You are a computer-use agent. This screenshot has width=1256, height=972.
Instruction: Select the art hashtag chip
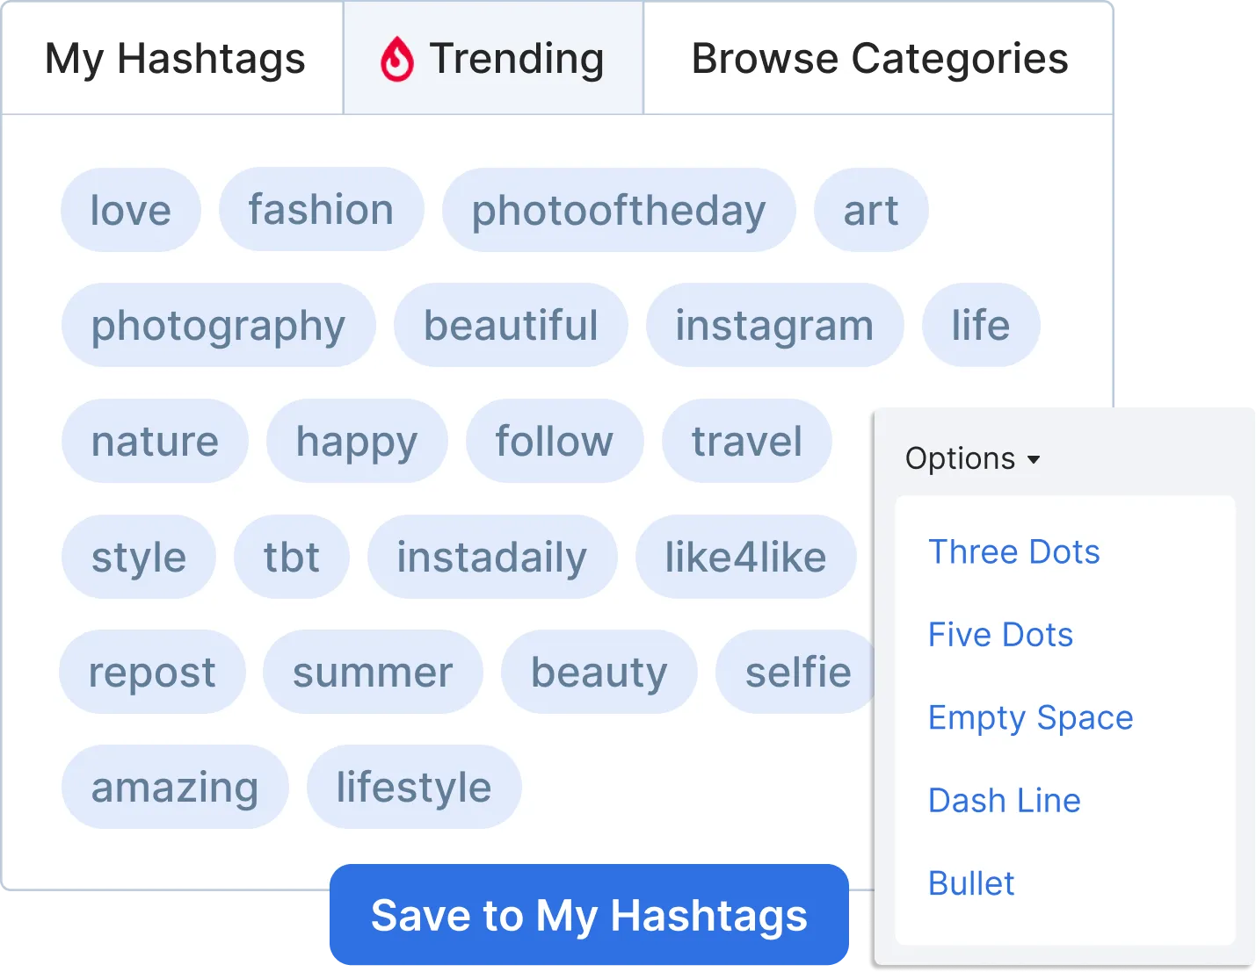click(x=871, y=210)
